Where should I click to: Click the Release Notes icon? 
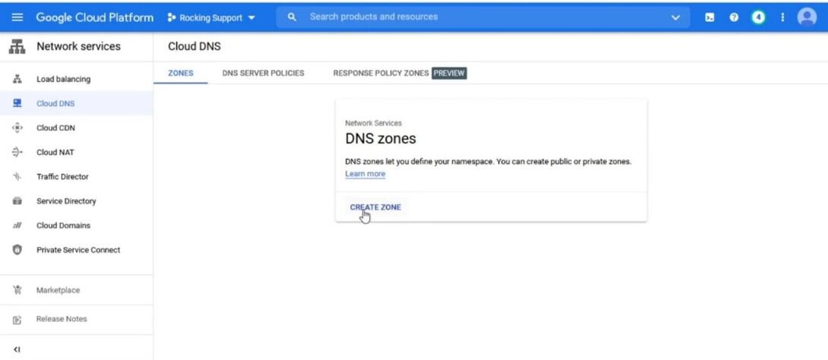tap(17, 319)
